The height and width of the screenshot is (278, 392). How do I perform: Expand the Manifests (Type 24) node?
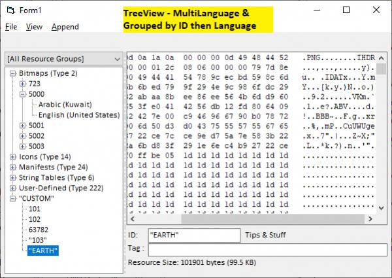12,167
